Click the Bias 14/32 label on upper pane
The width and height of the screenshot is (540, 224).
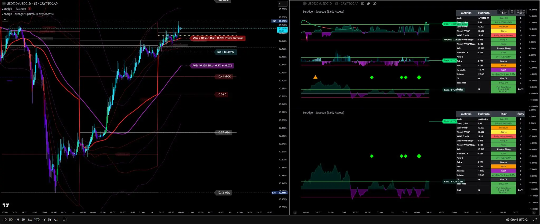click(455, 24)
